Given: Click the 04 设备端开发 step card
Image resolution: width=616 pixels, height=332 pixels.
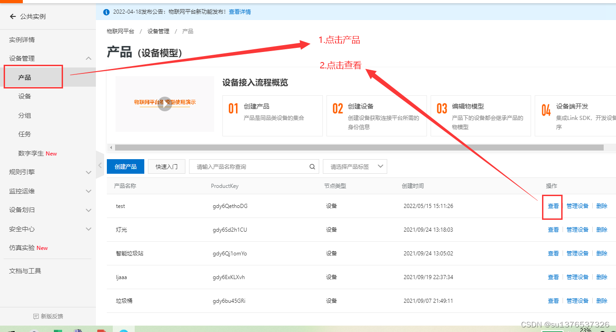Looking at the screenshot, I should tap(575, 116).
